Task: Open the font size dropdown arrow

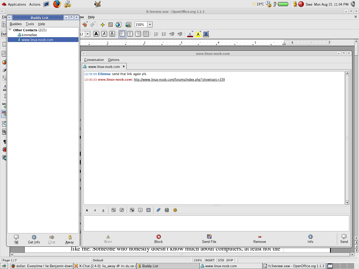Action: point(87,34)
